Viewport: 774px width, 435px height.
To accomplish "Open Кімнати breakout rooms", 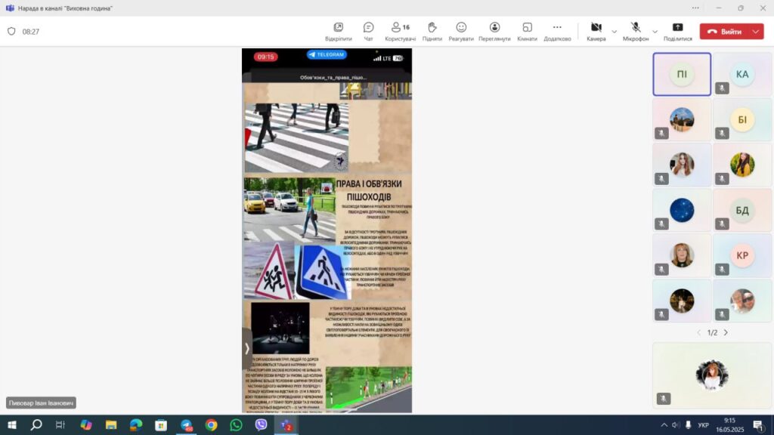I will pyautogui.click(x=527, y=32).
